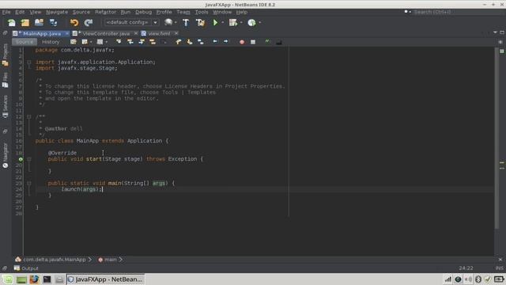Toggle the INS insert mode indicator
The width and height of the screenshot is (506, 285).
click(x=499, y=268)
